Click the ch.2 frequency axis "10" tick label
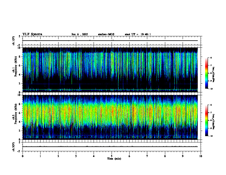Image resolution: width=226 pixels, height=175 pixels. coord(19,95)
